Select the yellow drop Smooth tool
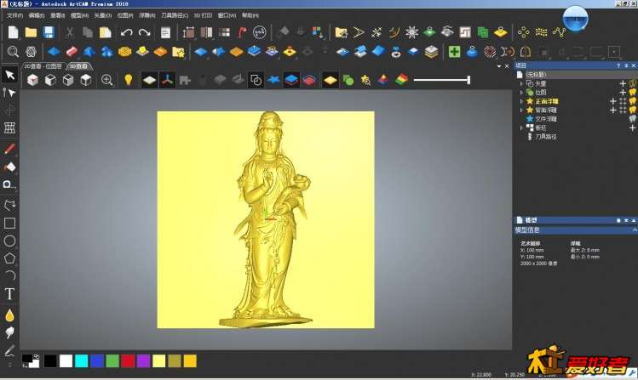Viewport: 638px width, 380px height. 9,315
